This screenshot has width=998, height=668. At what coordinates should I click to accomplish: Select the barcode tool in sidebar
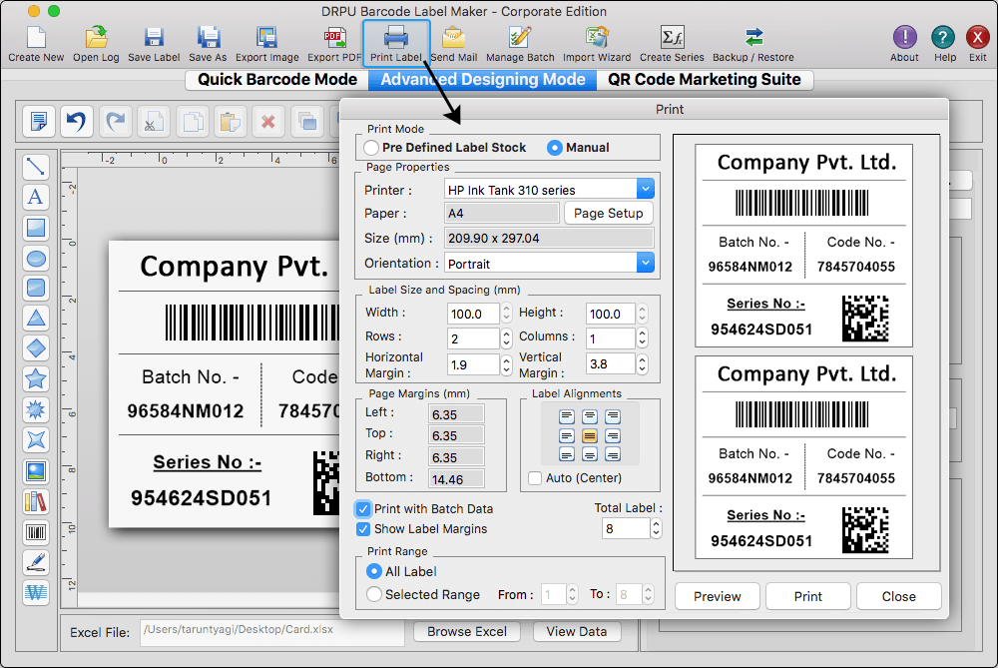point(36,532)
